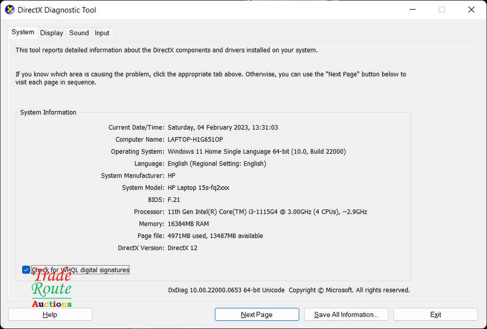Viewport: 487px width, 329px height.
Task: Switch to the System tab
Action: [x=23, y=32]
